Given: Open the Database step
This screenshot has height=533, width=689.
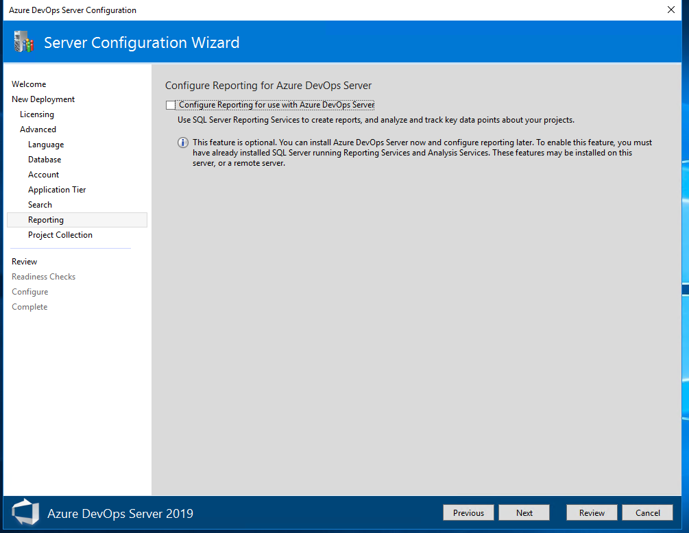Looking at the screenshot, I should pos(45,160).
